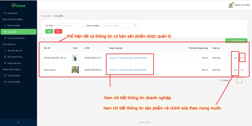Viewport: 252px width, 126px height.
Task: Click the Dashboard breadcrumb link
Action: point(46,16)
